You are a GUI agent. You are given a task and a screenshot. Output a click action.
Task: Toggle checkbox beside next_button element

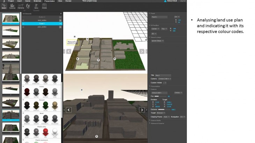click(x=60, y=20)
